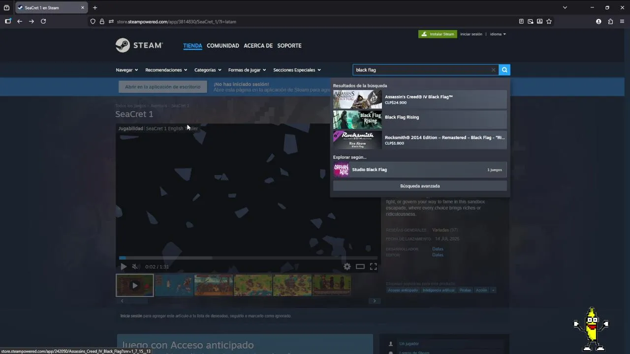Click Abrir en la aplicación de escritorio
630x354 pixels.
[163, 87]
